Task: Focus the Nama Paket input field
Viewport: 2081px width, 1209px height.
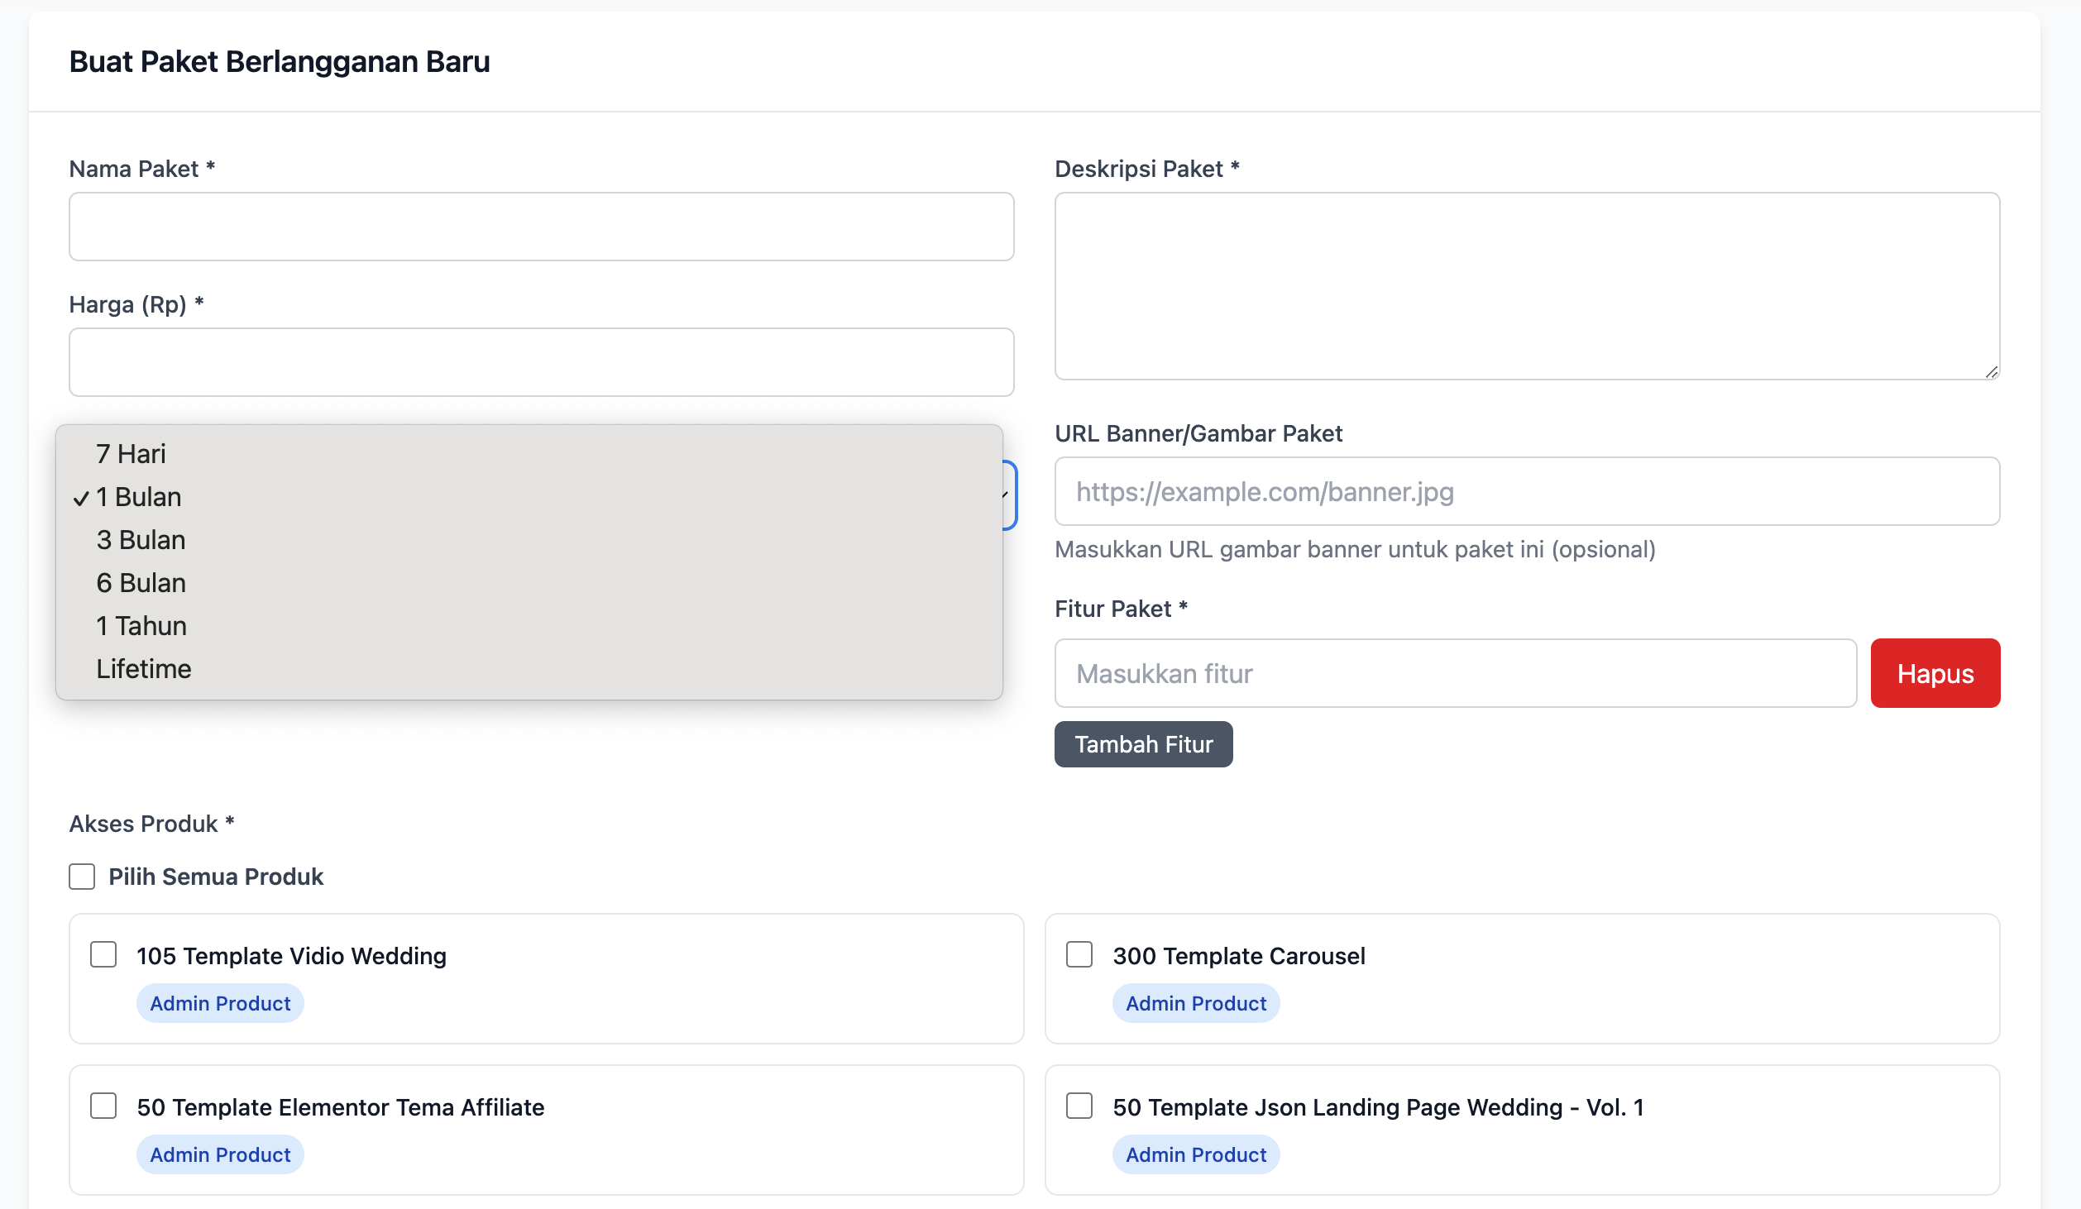Action: pos(541,227)
